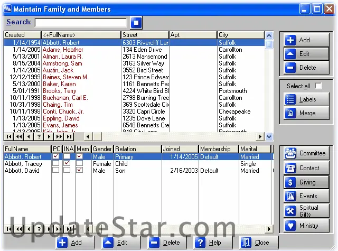
Task: Click members list horizontal scroll right arrow
Action: (269, 229)
